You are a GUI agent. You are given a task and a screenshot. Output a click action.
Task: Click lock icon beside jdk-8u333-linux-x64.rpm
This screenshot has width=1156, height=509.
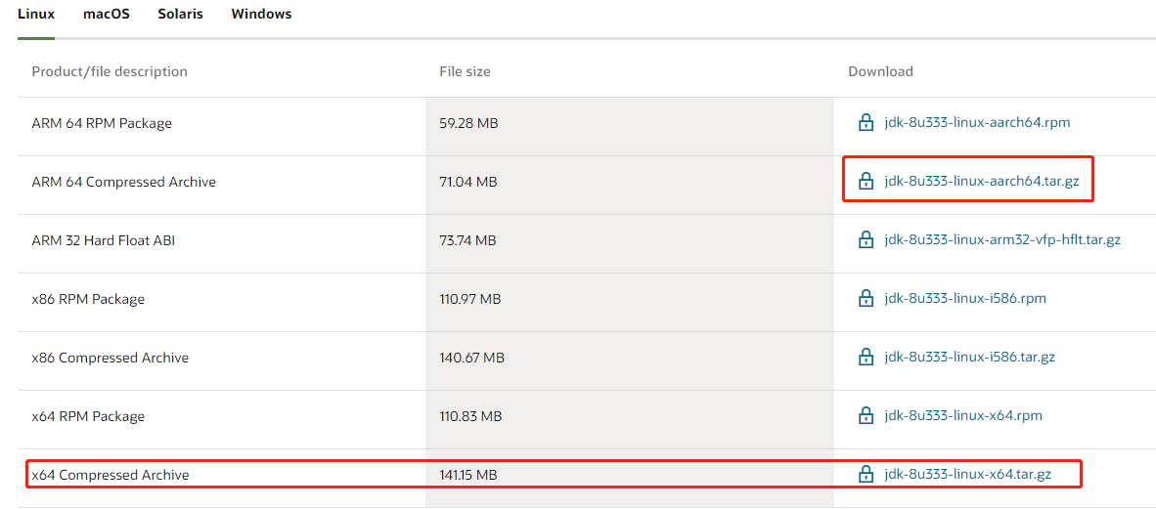866,415
